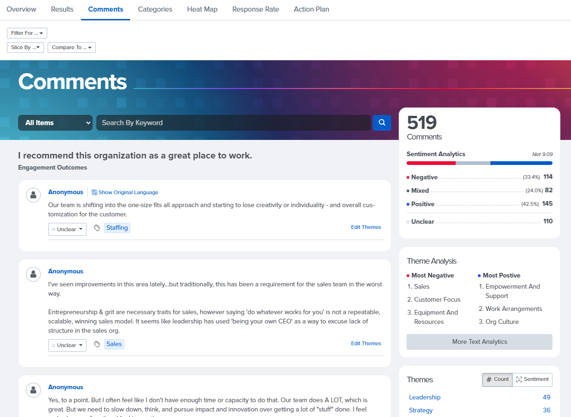Click the Leadership count 49
Image resolution: width=571 pixels, height=417 pixels.
pos(546,397)
